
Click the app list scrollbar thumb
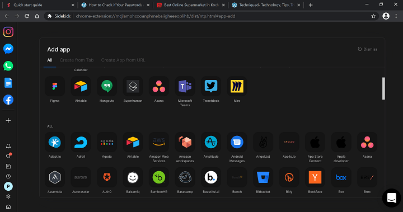383,88
